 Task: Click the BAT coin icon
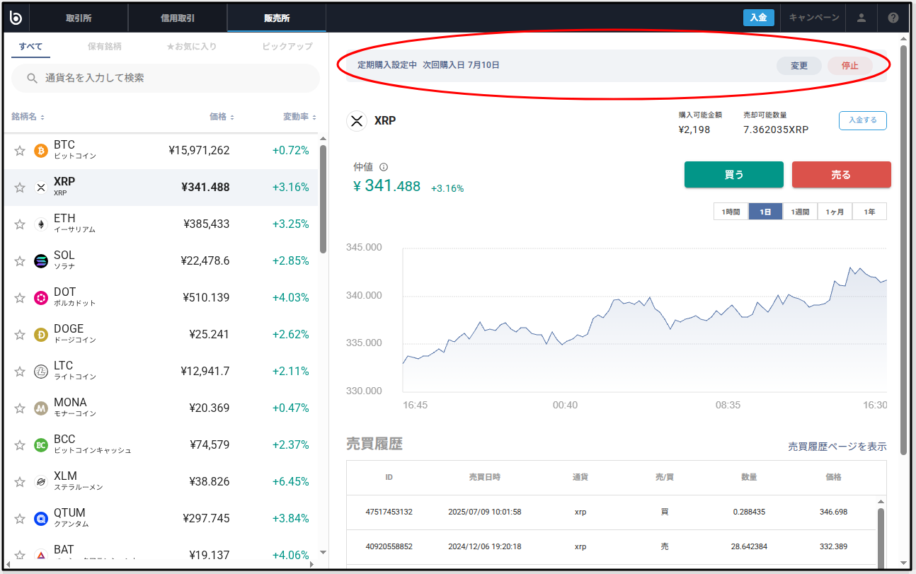[41, 554]
